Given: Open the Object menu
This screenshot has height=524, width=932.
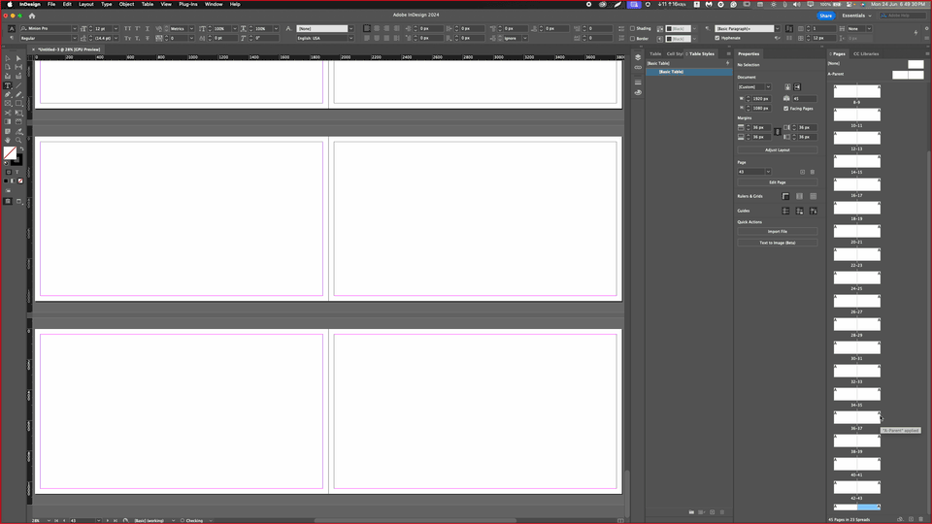Looking at the screenshot, I should 126,4.
